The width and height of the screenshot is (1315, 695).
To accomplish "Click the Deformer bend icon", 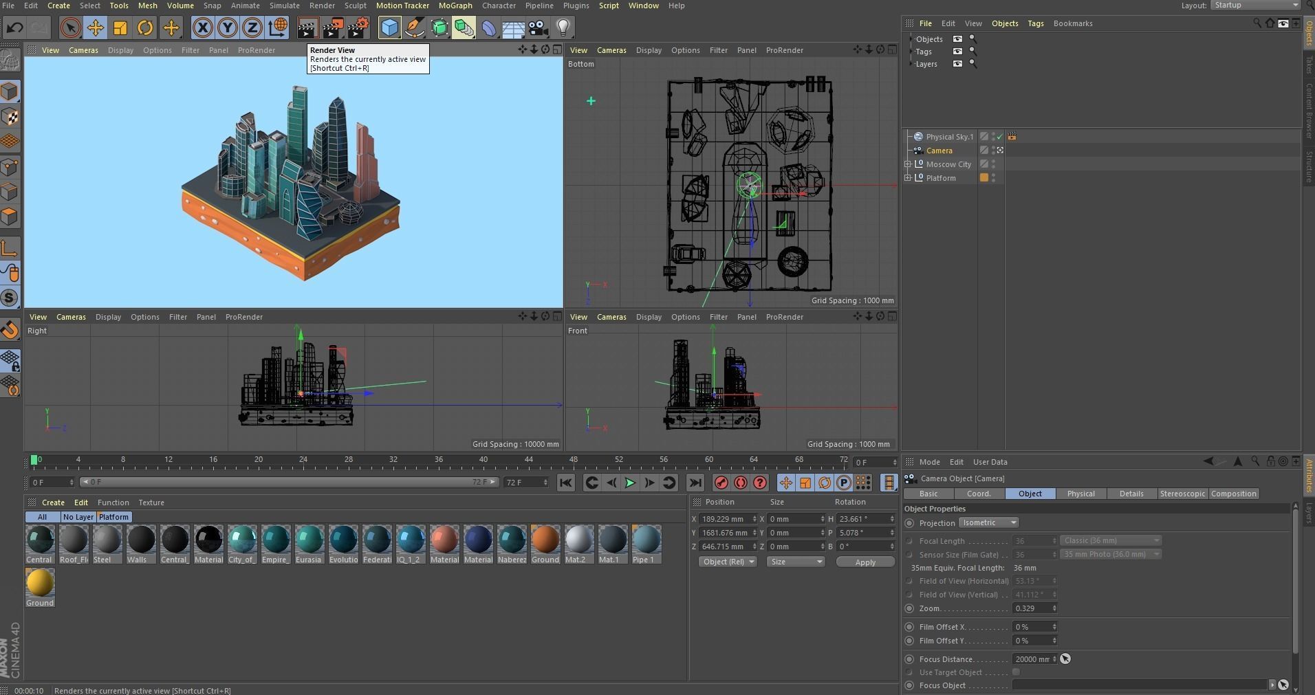I will 488,27.
